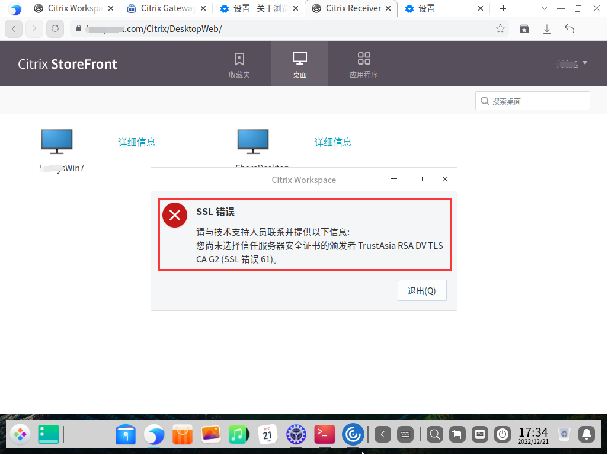
Task: Open the browser icon in the dock
Action: [154, 434]
